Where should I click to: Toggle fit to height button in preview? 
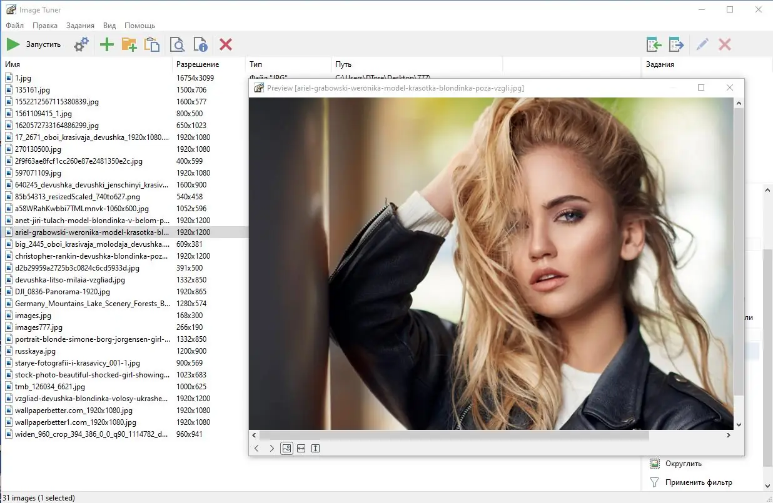tap(315, 448)
